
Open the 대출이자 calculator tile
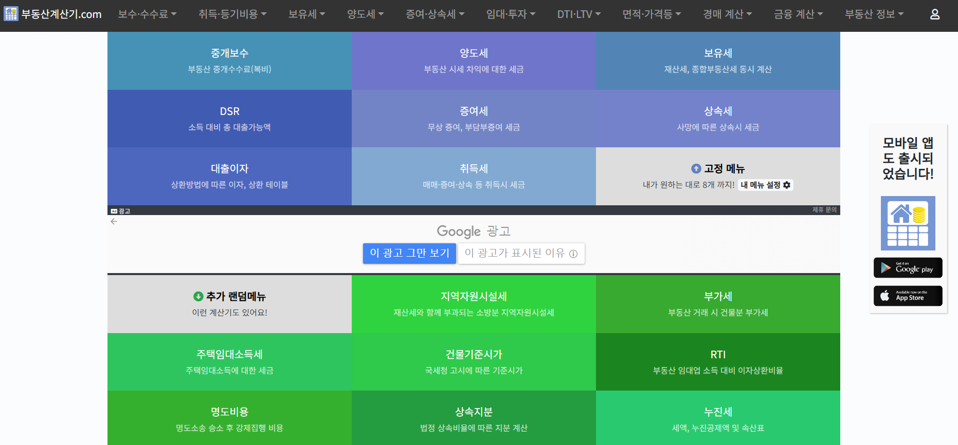point(229,176)
